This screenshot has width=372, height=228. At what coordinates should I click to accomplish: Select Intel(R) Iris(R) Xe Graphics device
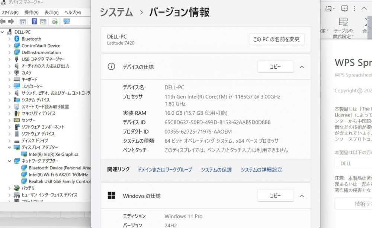point(53,154)
